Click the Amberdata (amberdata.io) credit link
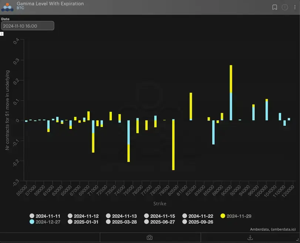Image resolution: width=300 pixels, height=243 pixels. (273, 229)
